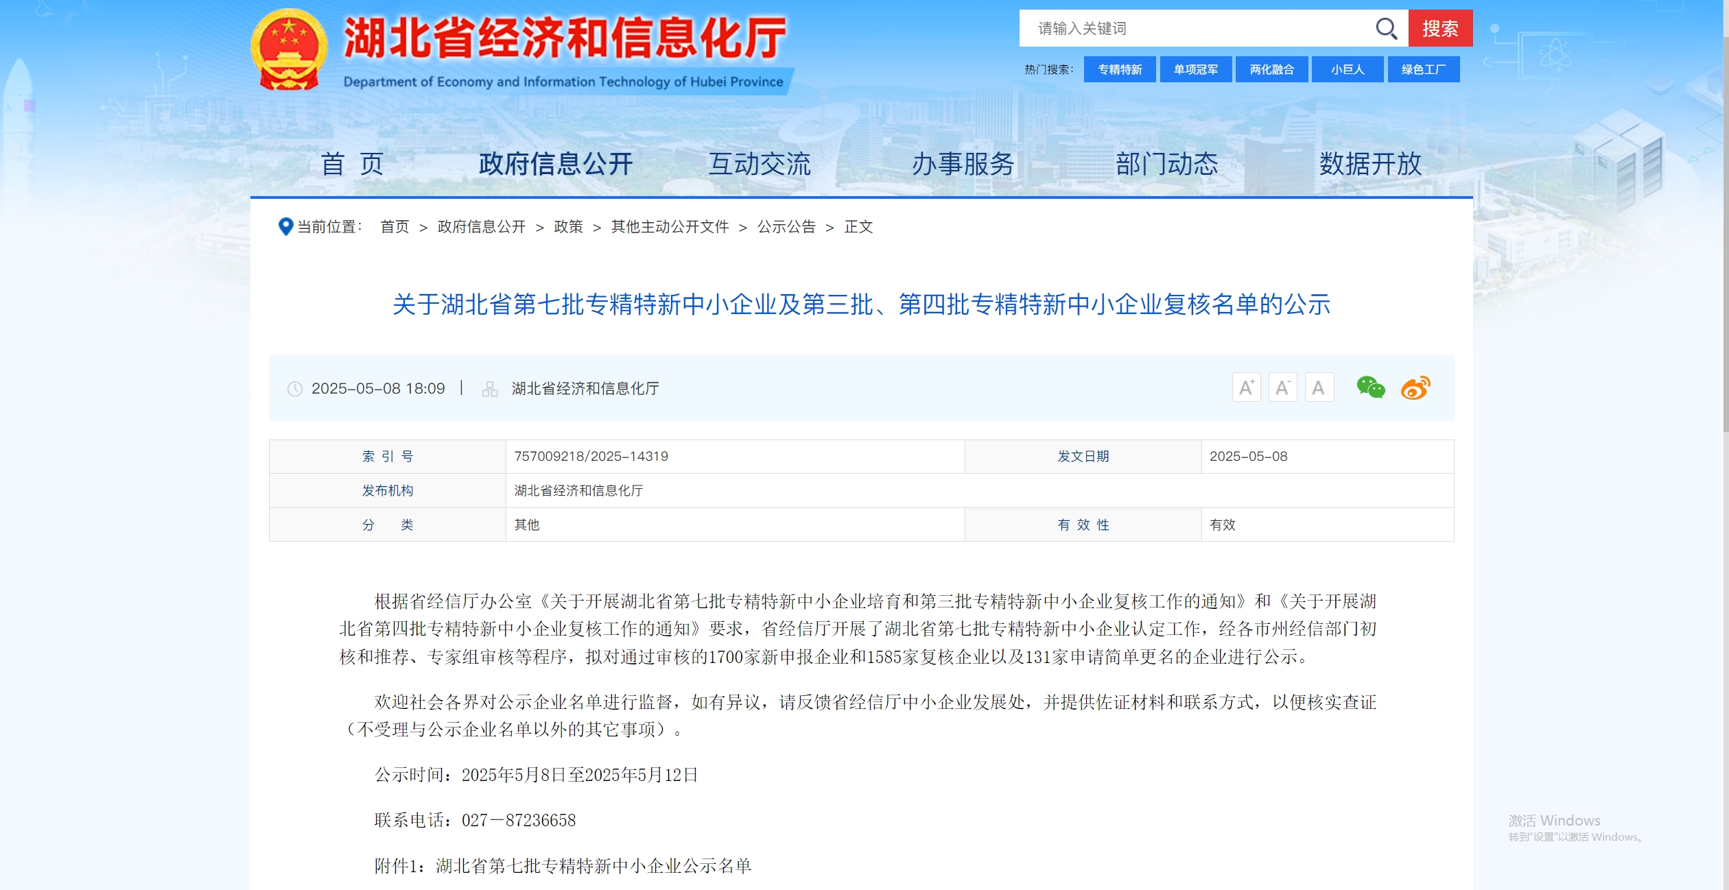Select the 专精特新 hot search tag
This screenshot has height=890, width=1729.
[x=1119, y=70]
